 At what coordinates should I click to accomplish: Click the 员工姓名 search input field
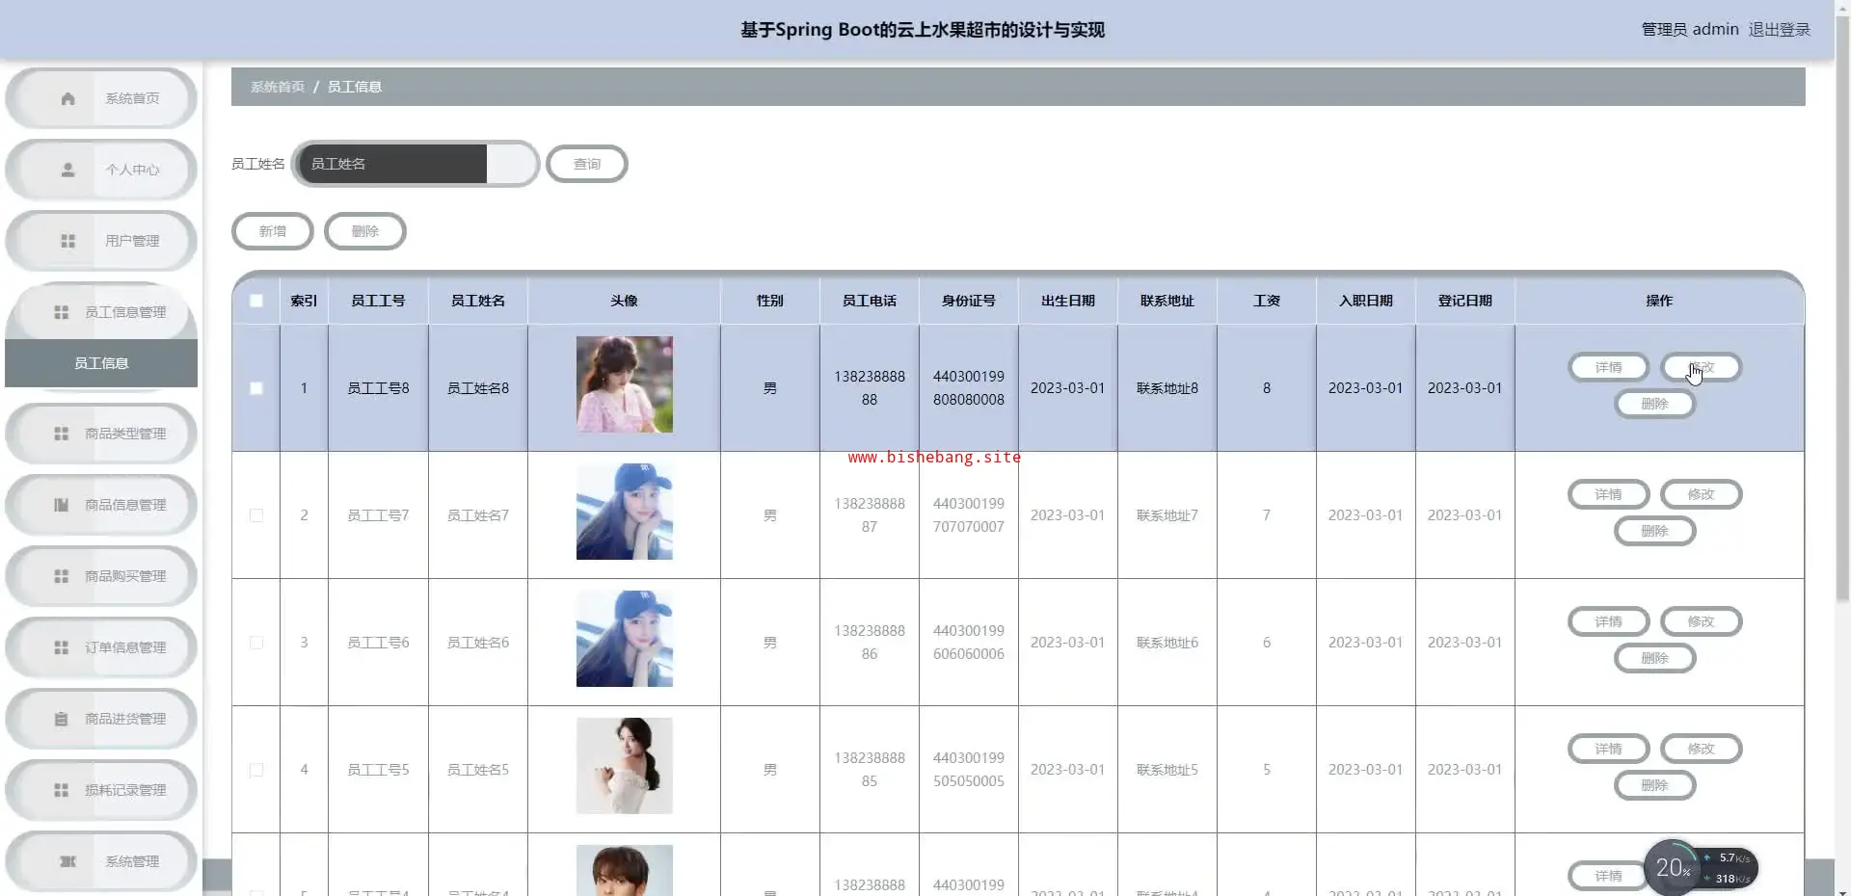(415, 164)
